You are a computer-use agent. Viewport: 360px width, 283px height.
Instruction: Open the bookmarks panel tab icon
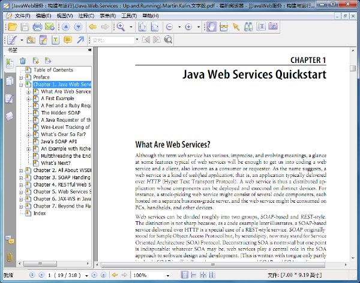click(x=10, y=64)
